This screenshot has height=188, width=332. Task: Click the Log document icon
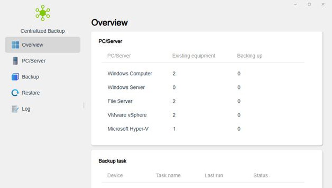(x=15, y=109)
